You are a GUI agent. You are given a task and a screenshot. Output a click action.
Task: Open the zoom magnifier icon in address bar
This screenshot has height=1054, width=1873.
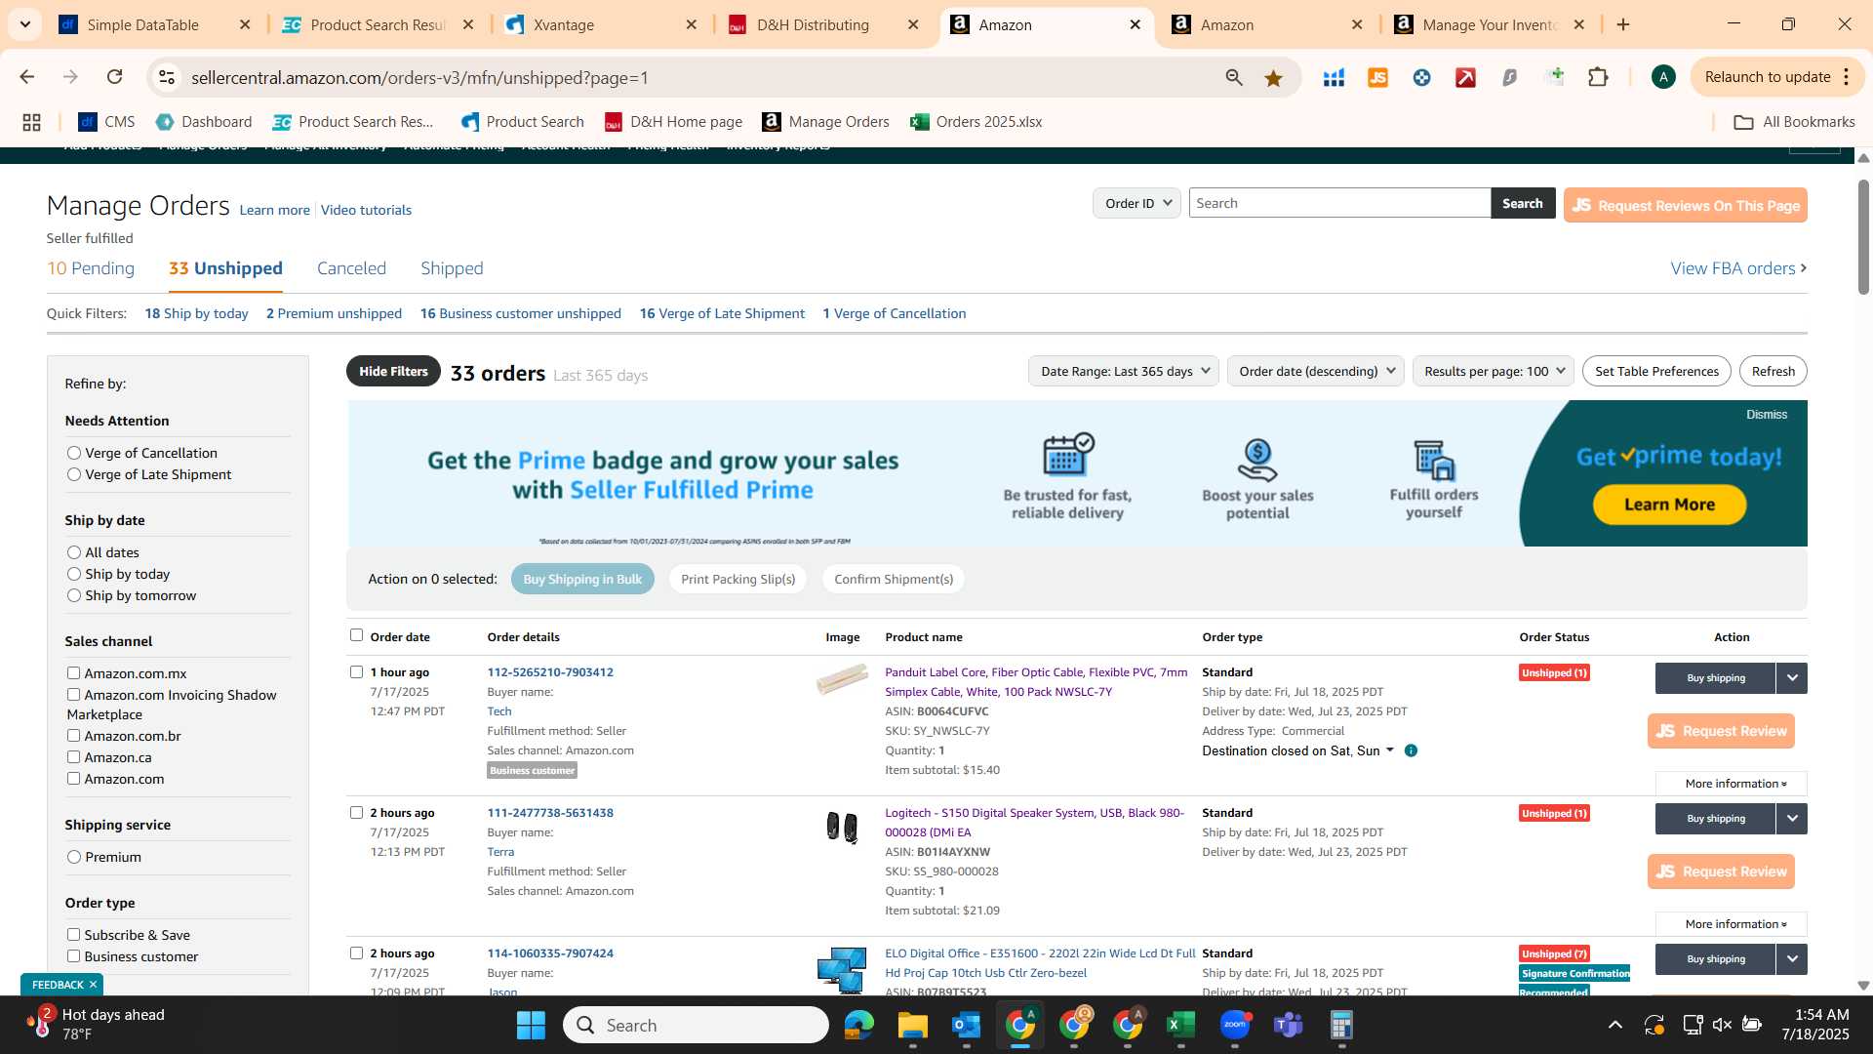coord(1234,78)
